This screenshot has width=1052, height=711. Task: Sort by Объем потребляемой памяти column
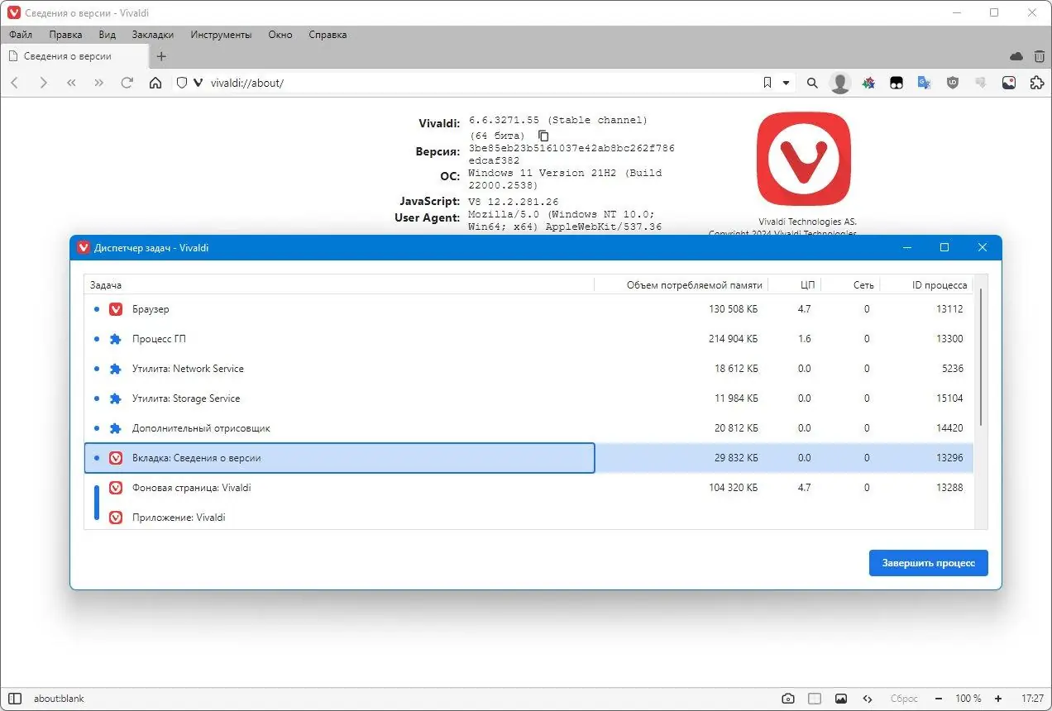(681, 284)
